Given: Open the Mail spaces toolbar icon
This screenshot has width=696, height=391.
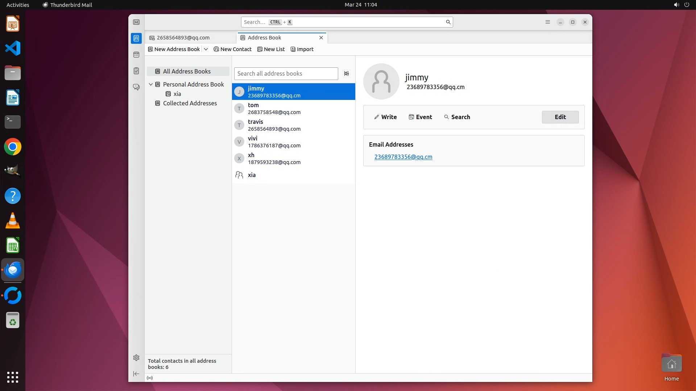Looking at the screenshot, I should coord(136,22).
